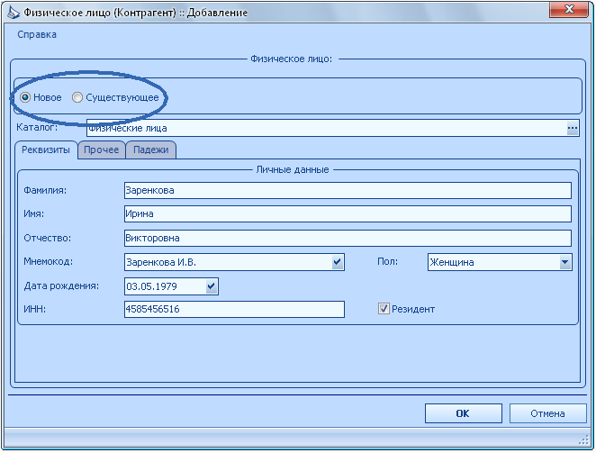This screenshot has width=596, height=453.
Task: Click the Фамилия input field
Action: tap(348, 191)
